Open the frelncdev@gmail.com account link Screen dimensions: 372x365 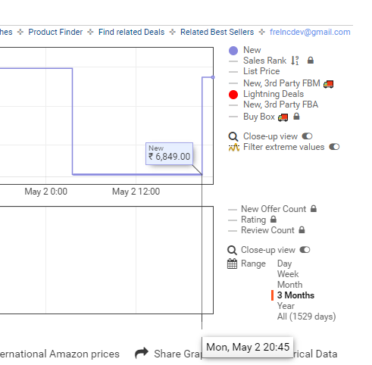pos(310,32)
